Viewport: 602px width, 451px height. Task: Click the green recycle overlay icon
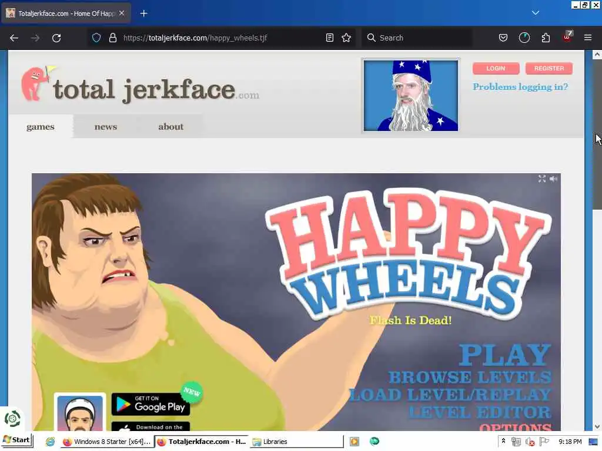(x=12, y=418)
